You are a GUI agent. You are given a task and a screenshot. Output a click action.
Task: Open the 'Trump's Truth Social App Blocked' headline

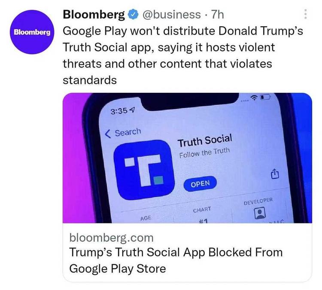click(176, 260)
